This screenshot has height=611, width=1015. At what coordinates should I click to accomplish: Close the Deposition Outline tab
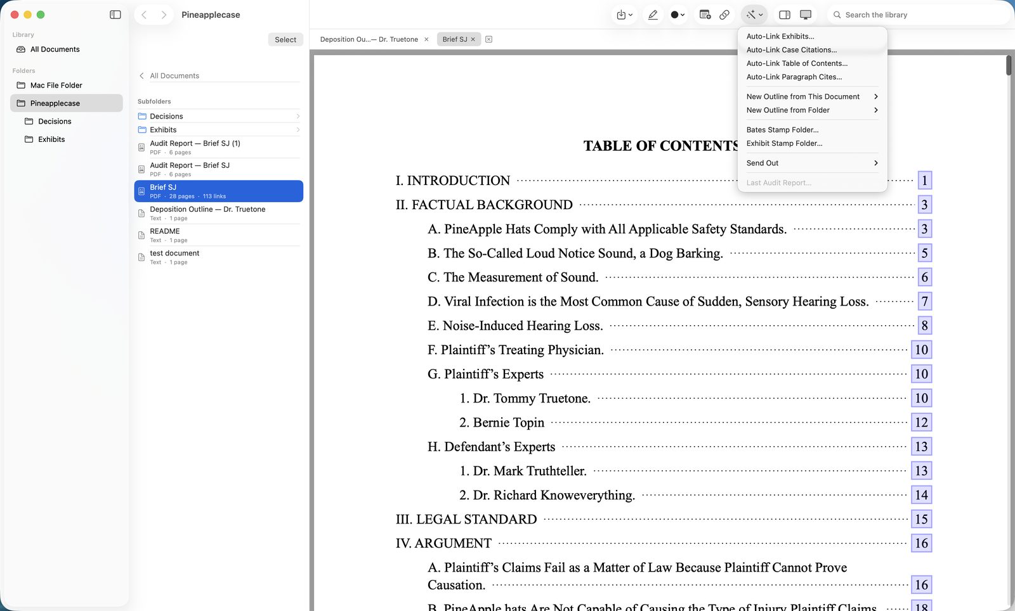click(426, 39)
